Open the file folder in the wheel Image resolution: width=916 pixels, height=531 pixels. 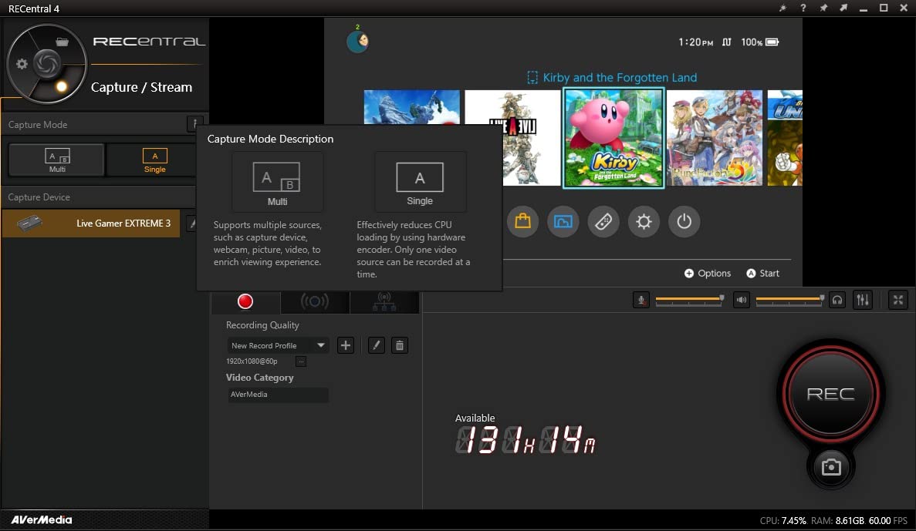point(62,42)
